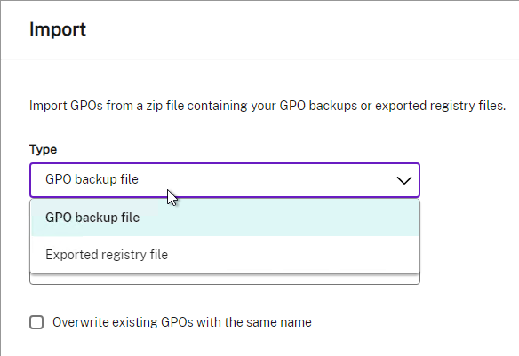Select highlighted 'GPO backup file' list option
This screenshot has width=519, height=356.
225,218
